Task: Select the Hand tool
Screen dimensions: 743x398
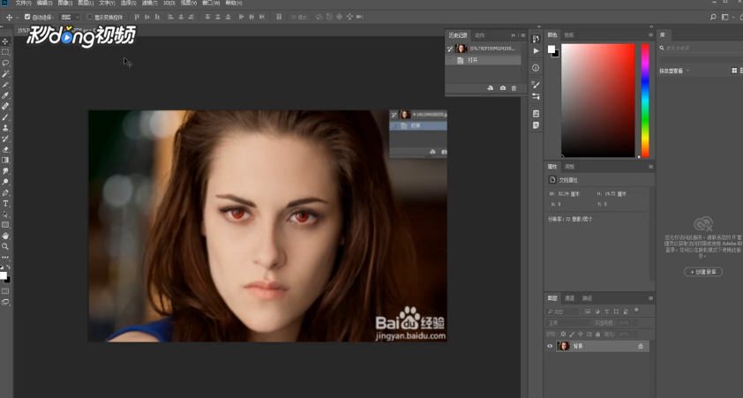Action: (x=5, y=236)
